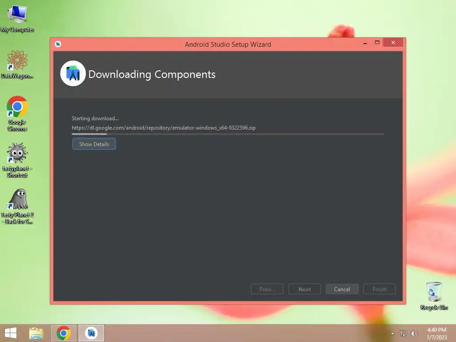This screenshot has height=342, width=456.
Task: Maximize the Setup Wizard window
Action: pos(377,43)
